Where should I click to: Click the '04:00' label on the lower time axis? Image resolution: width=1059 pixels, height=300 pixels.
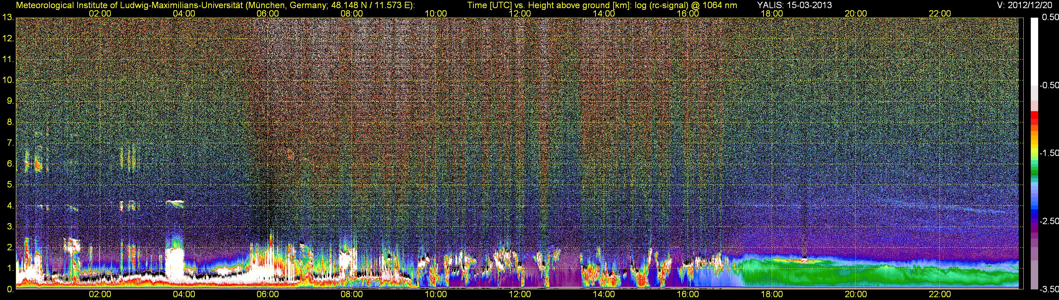184,294
